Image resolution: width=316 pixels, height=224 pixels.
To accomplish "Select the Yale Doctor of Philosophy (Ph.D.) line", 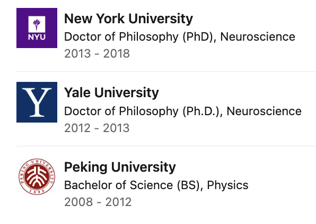I will (183, 111).
